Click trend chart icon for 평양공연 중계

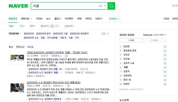(165, 51)
